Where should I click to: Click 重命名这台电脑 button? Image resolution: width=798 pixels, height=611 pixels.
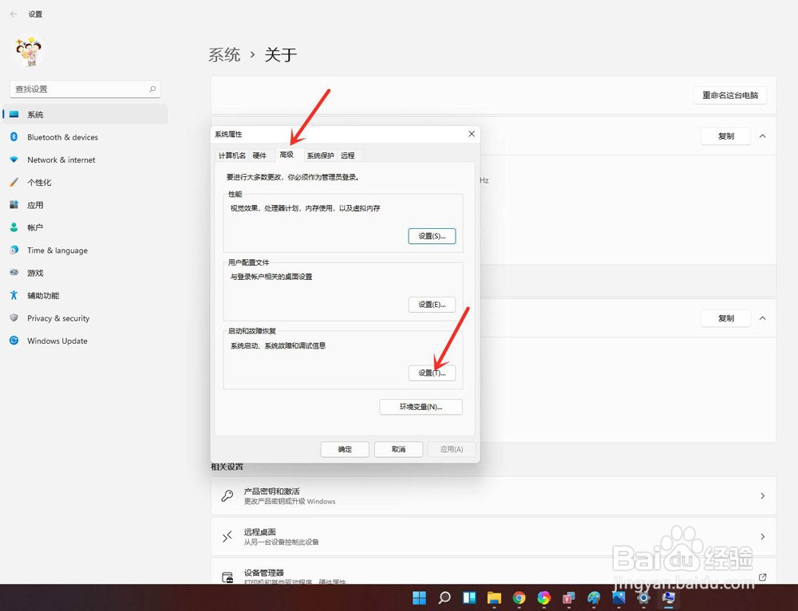pos(730,96)
